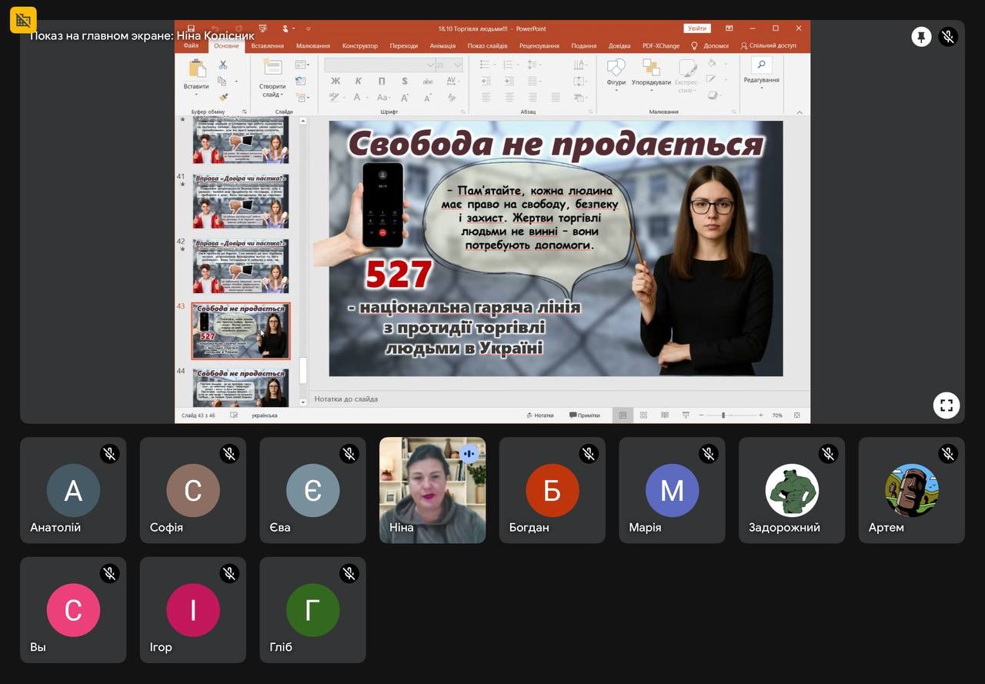Switch to the Конструктор ribbon tab

[x=360, y=46]
